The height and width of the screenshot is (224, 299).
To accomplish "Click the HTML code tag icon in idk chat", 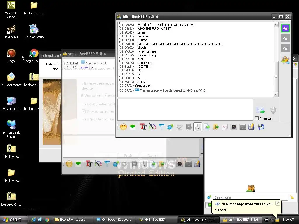I will [225, 127].
